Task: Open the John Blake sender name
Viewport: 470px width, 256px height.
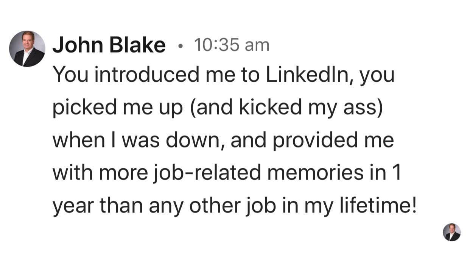Action: click(109, 46)
